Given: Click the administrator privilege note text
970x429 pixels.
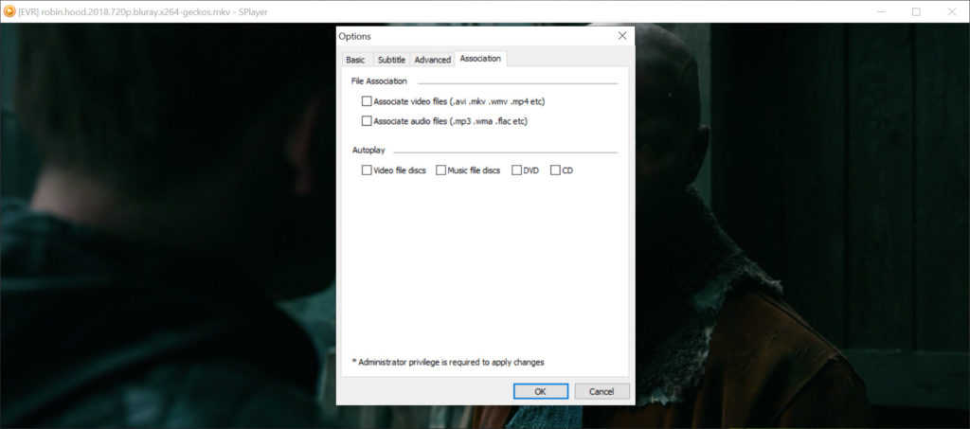Looking at the screenshot, I should 448,363.
